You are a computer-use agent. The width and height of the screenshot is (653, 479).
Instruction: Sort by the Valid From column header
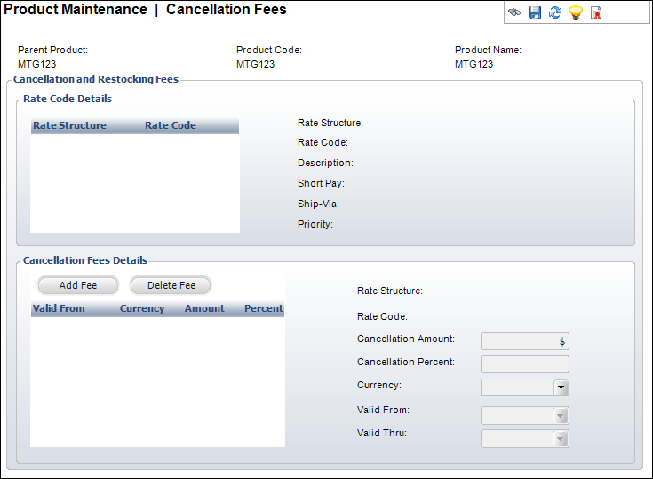pyautogui.click(x=59, y=308)
